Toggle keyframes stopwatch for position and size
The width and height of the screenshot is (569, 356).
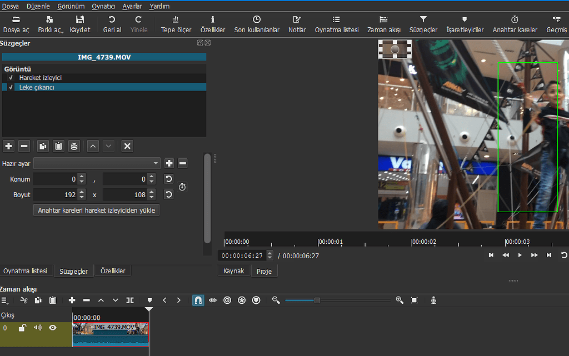tap(182, 187)
